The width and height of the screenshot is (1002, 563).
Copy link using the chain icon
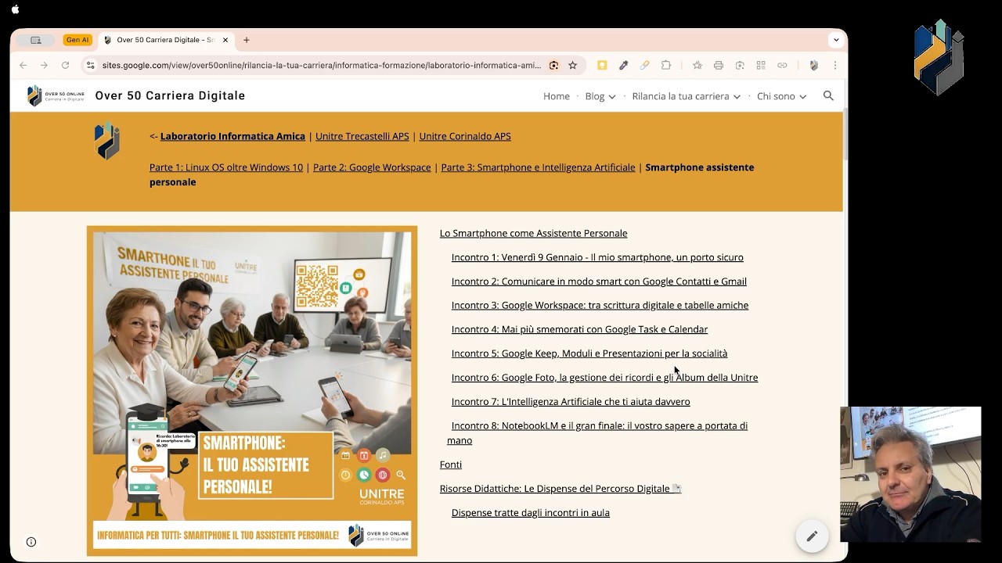tap(782, 65)
